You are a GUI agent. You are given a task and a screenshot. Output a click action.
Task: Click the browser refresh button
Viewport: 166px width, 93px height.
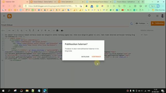click(14, 6)
